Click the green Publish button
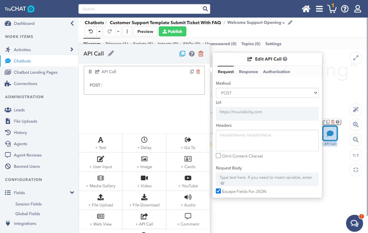 (173, 31)
